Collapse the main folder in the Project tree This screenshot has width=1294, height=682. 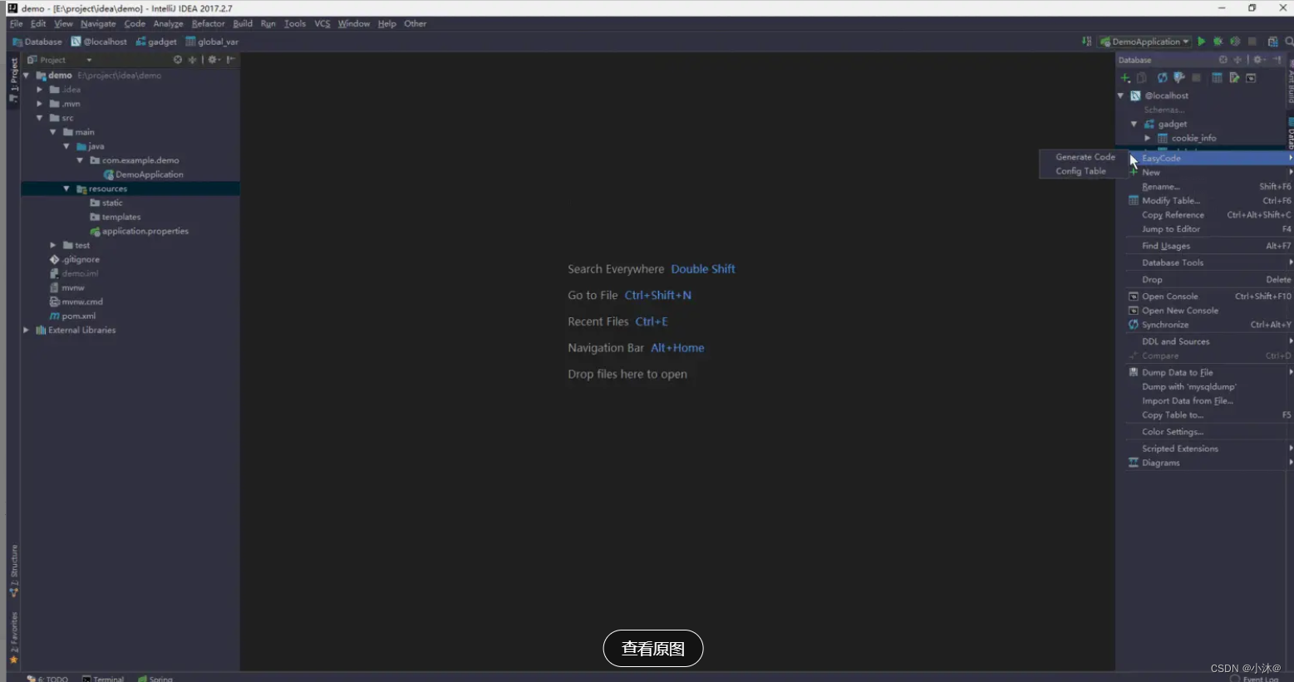click(x=52, y=131)
